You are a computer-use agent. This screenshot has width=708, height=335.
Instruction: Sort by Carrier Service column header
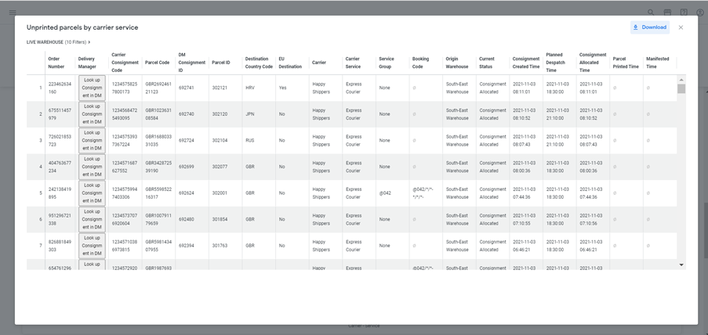pos(353,63)
